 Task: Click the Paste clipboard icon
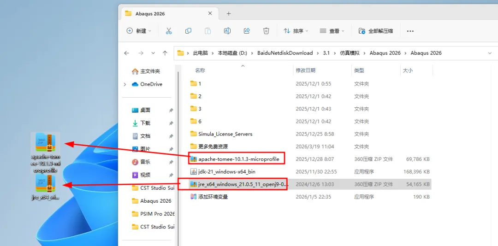[x=207, y=31]
